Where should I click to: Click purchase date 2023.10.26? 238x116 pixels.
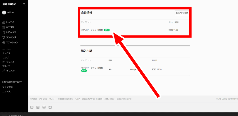point(157,69)
